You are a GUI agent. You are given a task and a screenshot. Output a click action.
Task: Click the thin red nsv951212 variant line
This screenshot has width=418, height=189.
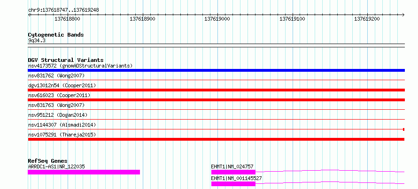coord(216,119)
